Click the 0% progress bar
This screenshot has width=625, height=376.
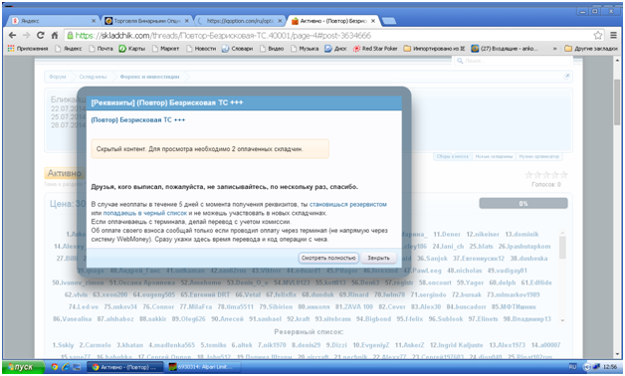point(523,203)
